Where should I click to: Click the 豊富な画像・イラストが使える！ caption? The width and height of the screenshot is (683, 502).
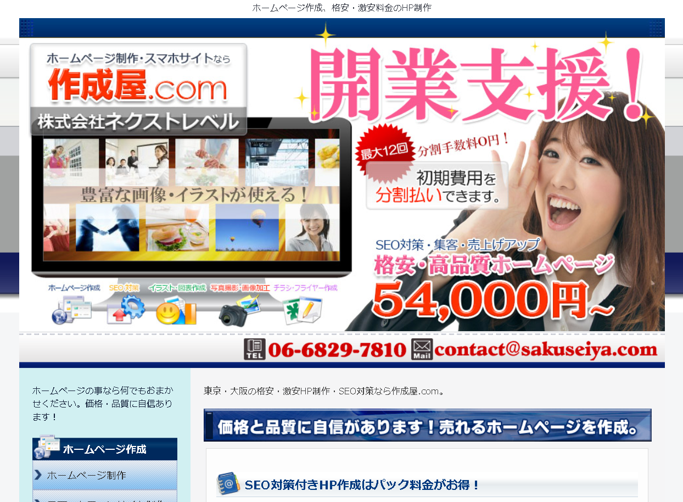[195, 194]
